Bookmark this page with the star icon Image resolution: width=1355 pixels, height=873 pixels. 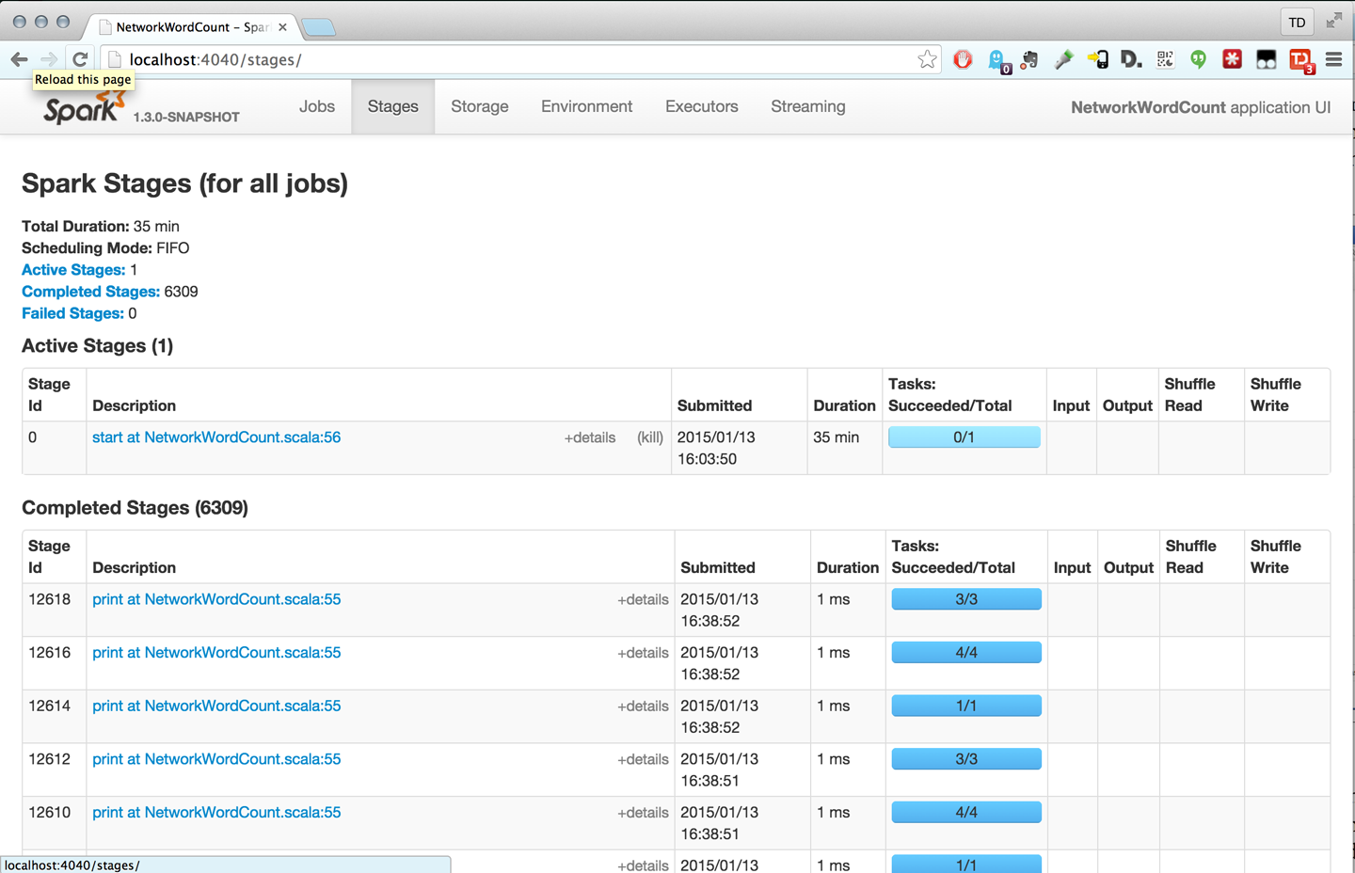tap(927, 59)
